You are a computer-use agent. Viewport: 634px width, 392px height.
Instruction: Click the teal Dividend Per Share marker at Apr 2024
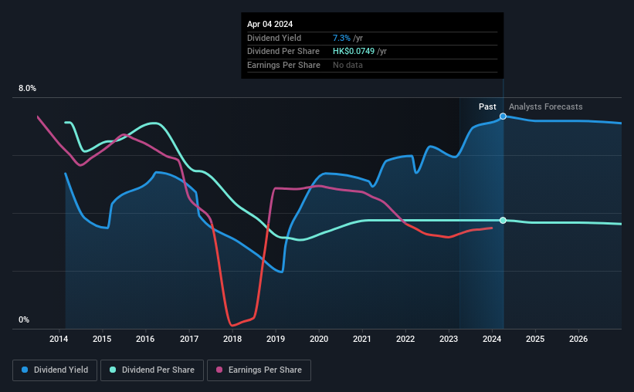click(503, 220)
